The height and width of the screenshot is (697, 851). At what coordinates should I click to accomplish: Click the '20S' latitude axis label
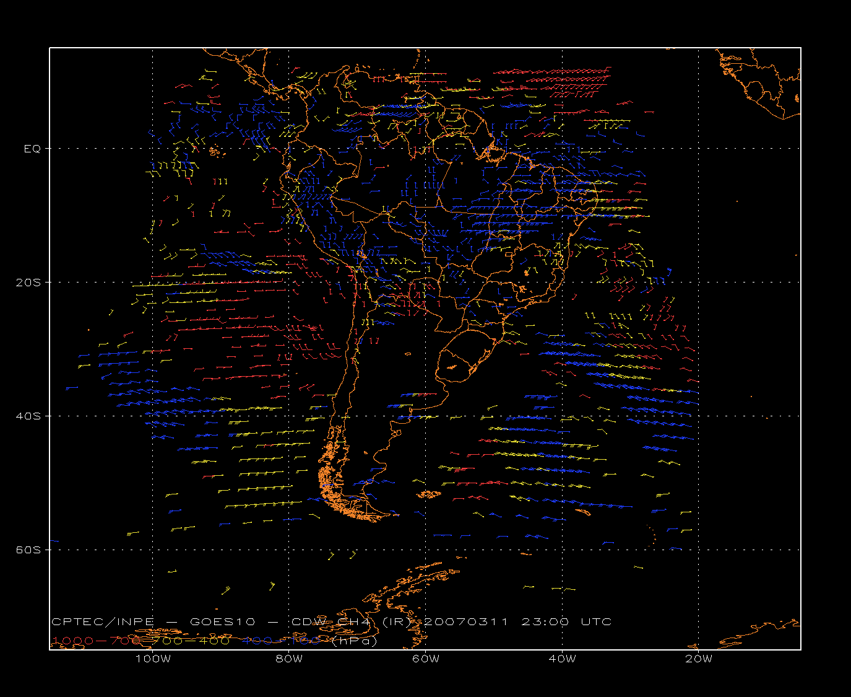click(x=28, y=283)
